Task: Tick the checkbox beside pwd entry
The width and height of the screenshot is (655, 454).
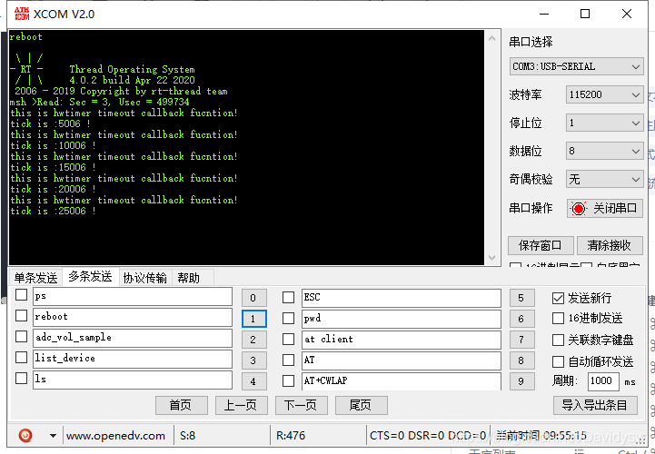Action: (288, 319)
